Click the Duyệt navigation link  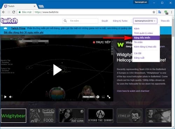105,21
